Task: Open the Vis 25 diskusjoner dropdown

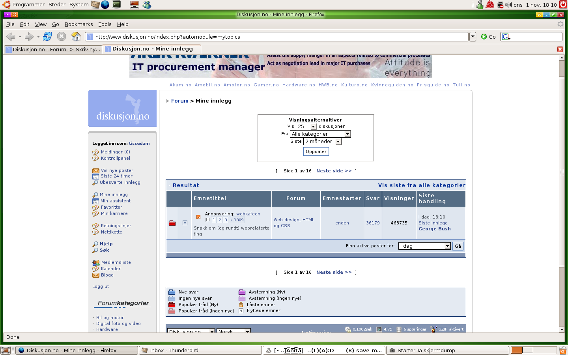Action: coord(306,127)
